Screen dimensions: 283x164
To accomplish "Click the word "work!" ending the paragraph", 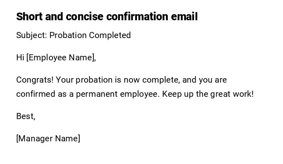I will 243,94.
